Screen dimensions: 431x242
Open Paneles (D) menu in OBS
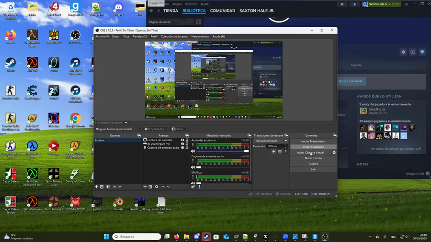[140, 36]
